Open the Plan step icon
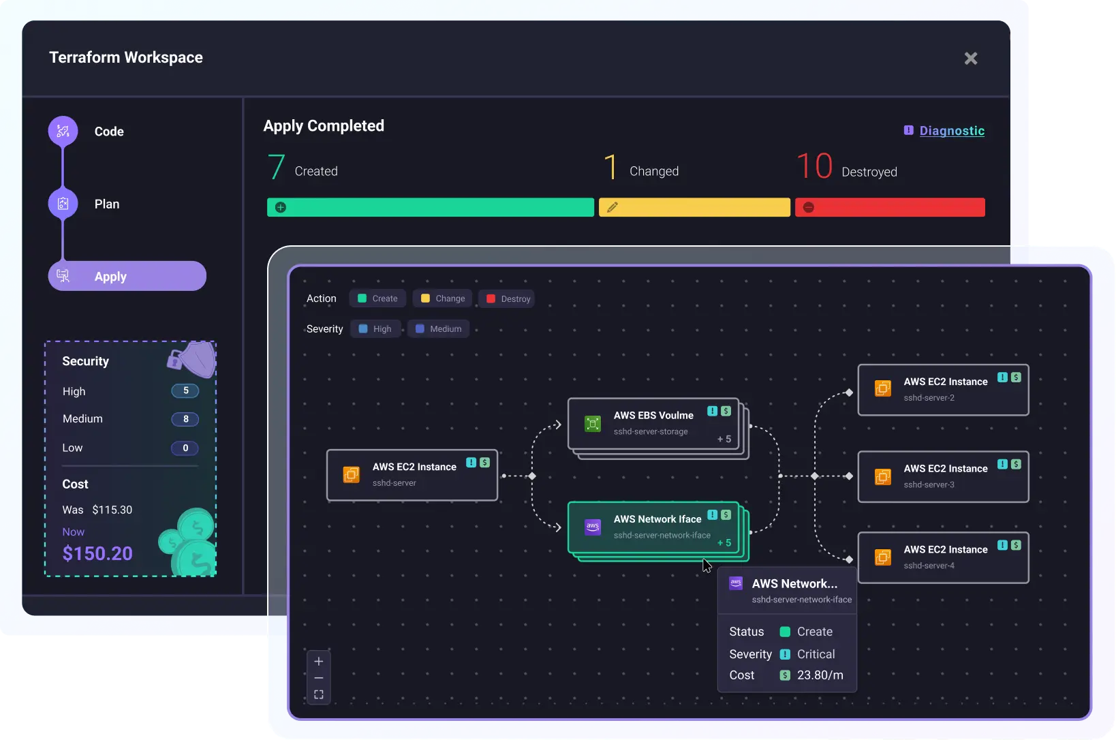Screen dimensions: 1116x740 tap(63, 204)
